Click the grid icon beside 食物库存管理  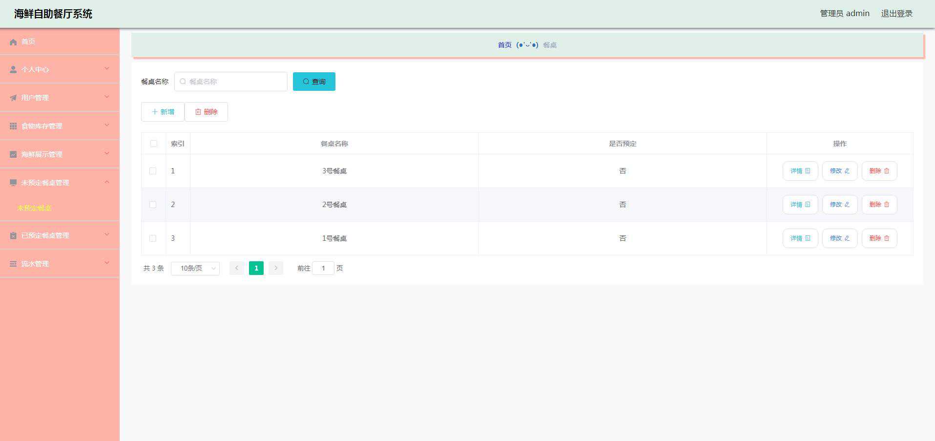point(13,126)
